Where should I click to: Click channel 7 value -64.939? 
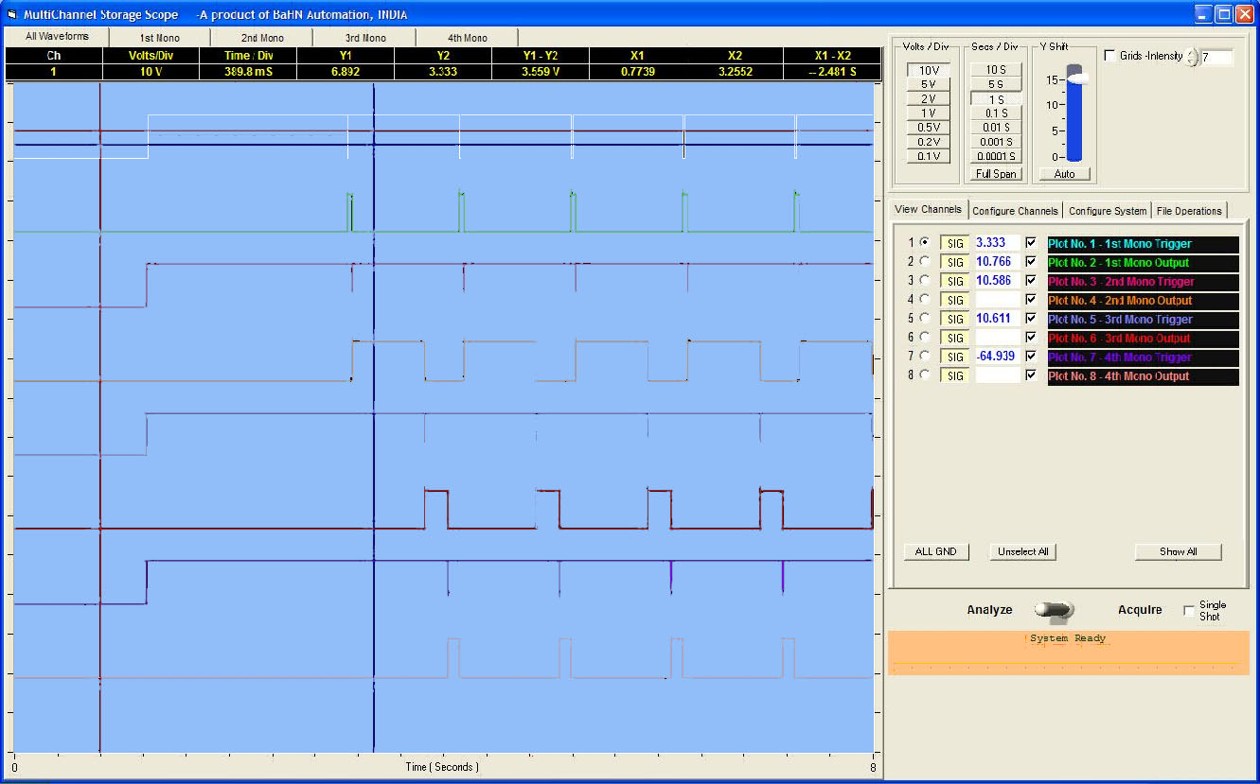pos(998,357)
